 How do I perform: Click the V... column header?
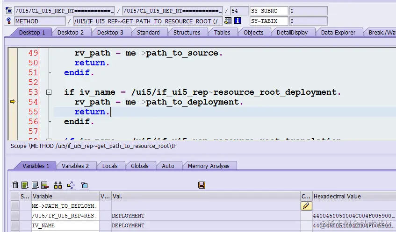click(x=105, y=196)
